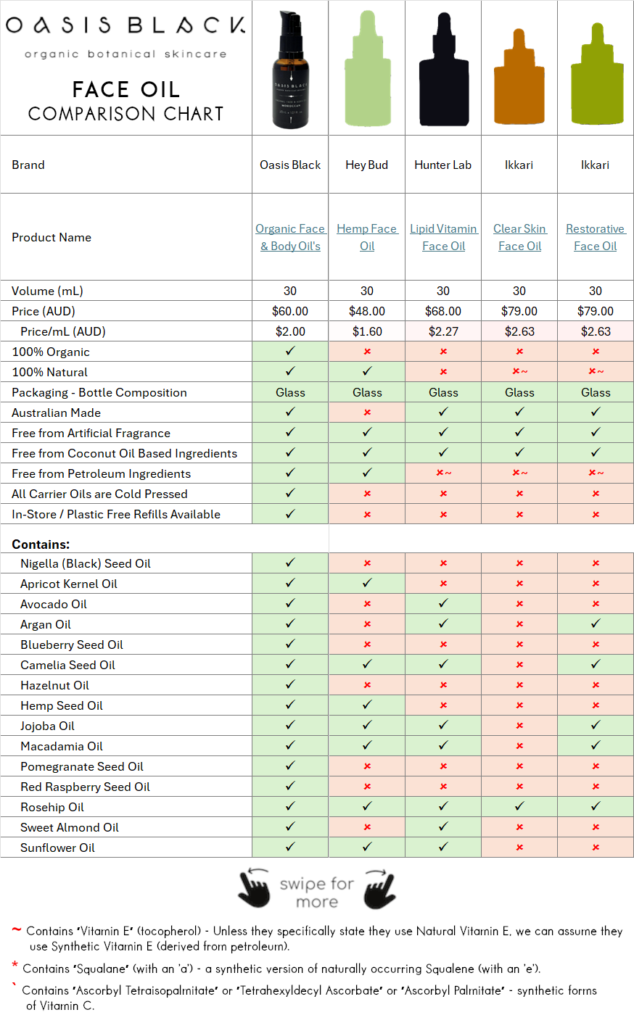Click the olive-bottle Ikkari Argan Oil checkmark
Image resolution: width=634 pixels, height=1015 pixels.
coord(596,624)
